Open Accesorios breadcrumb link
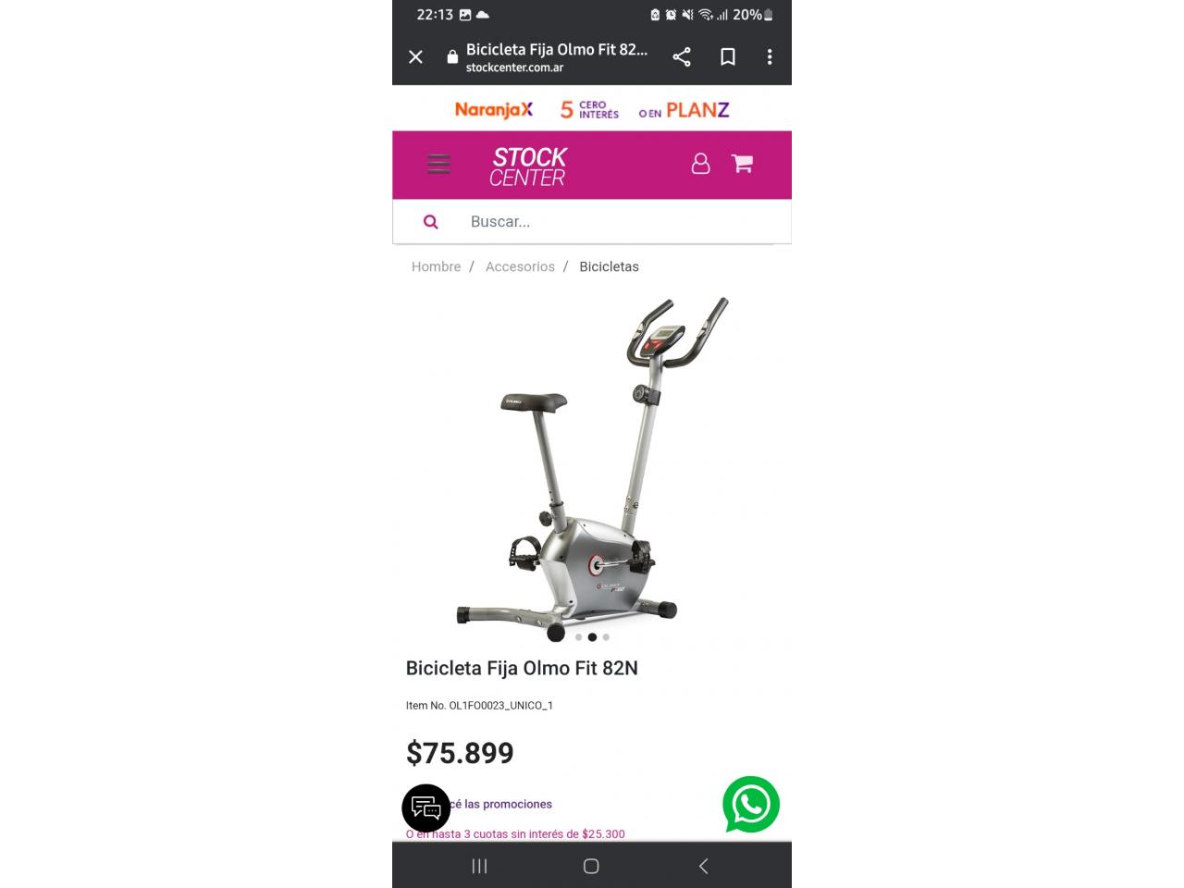 click(520, 266)
